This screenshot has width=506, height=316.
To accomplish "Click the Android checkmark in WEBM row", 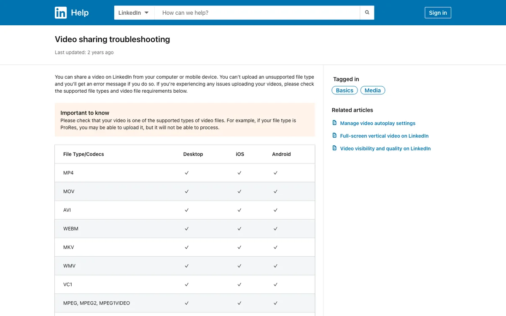I will [275, 228].
